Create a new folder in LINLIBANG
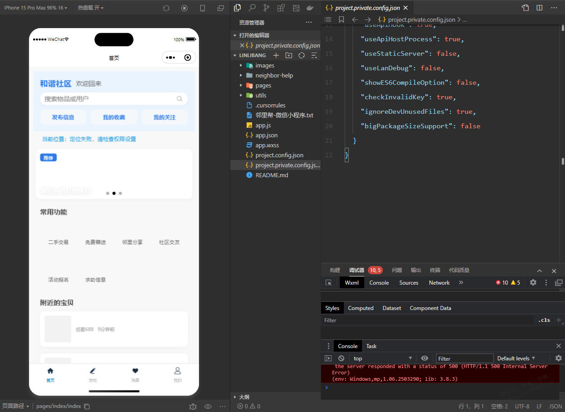The image size is (565, 412). 288,55
